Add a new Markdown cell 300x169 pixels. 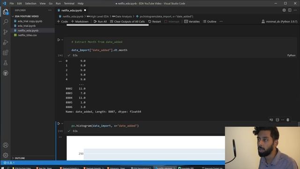80,22
